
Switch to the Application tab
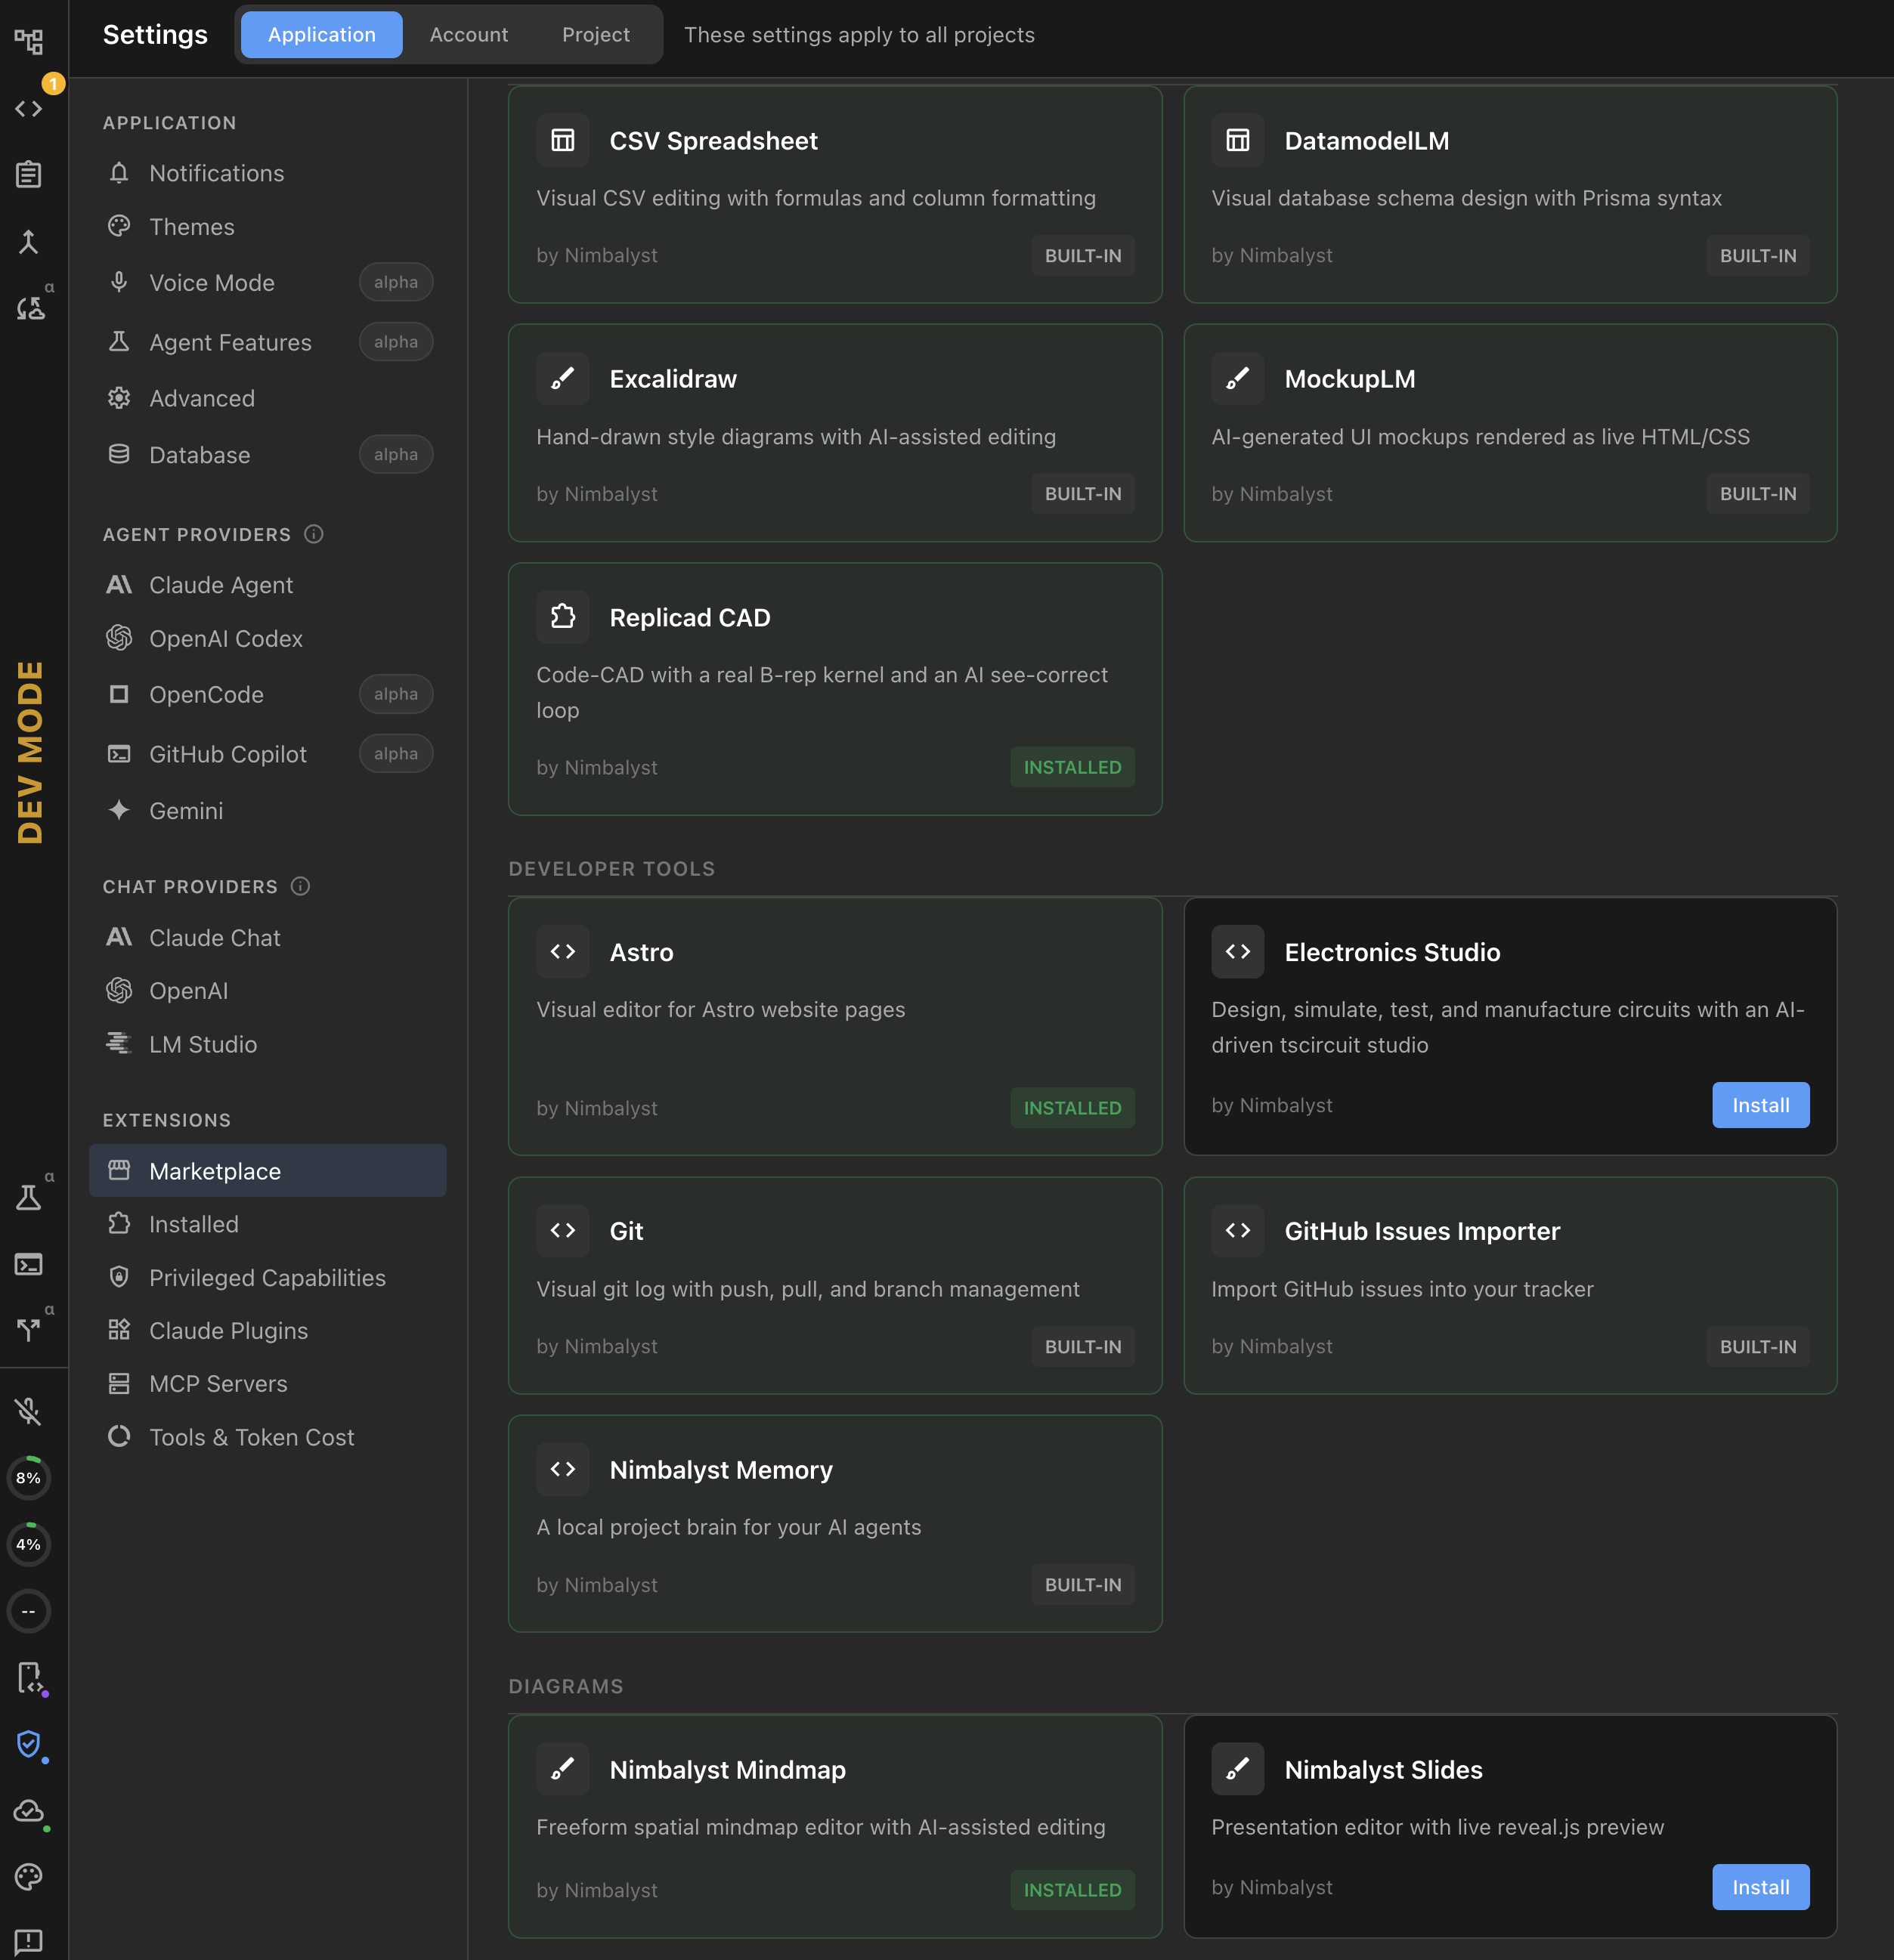point(322,35)
